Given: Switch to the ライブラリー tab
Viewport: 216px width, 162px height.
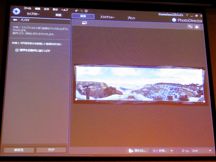Looking at the screenshot, I should click(x=33, y=14).
